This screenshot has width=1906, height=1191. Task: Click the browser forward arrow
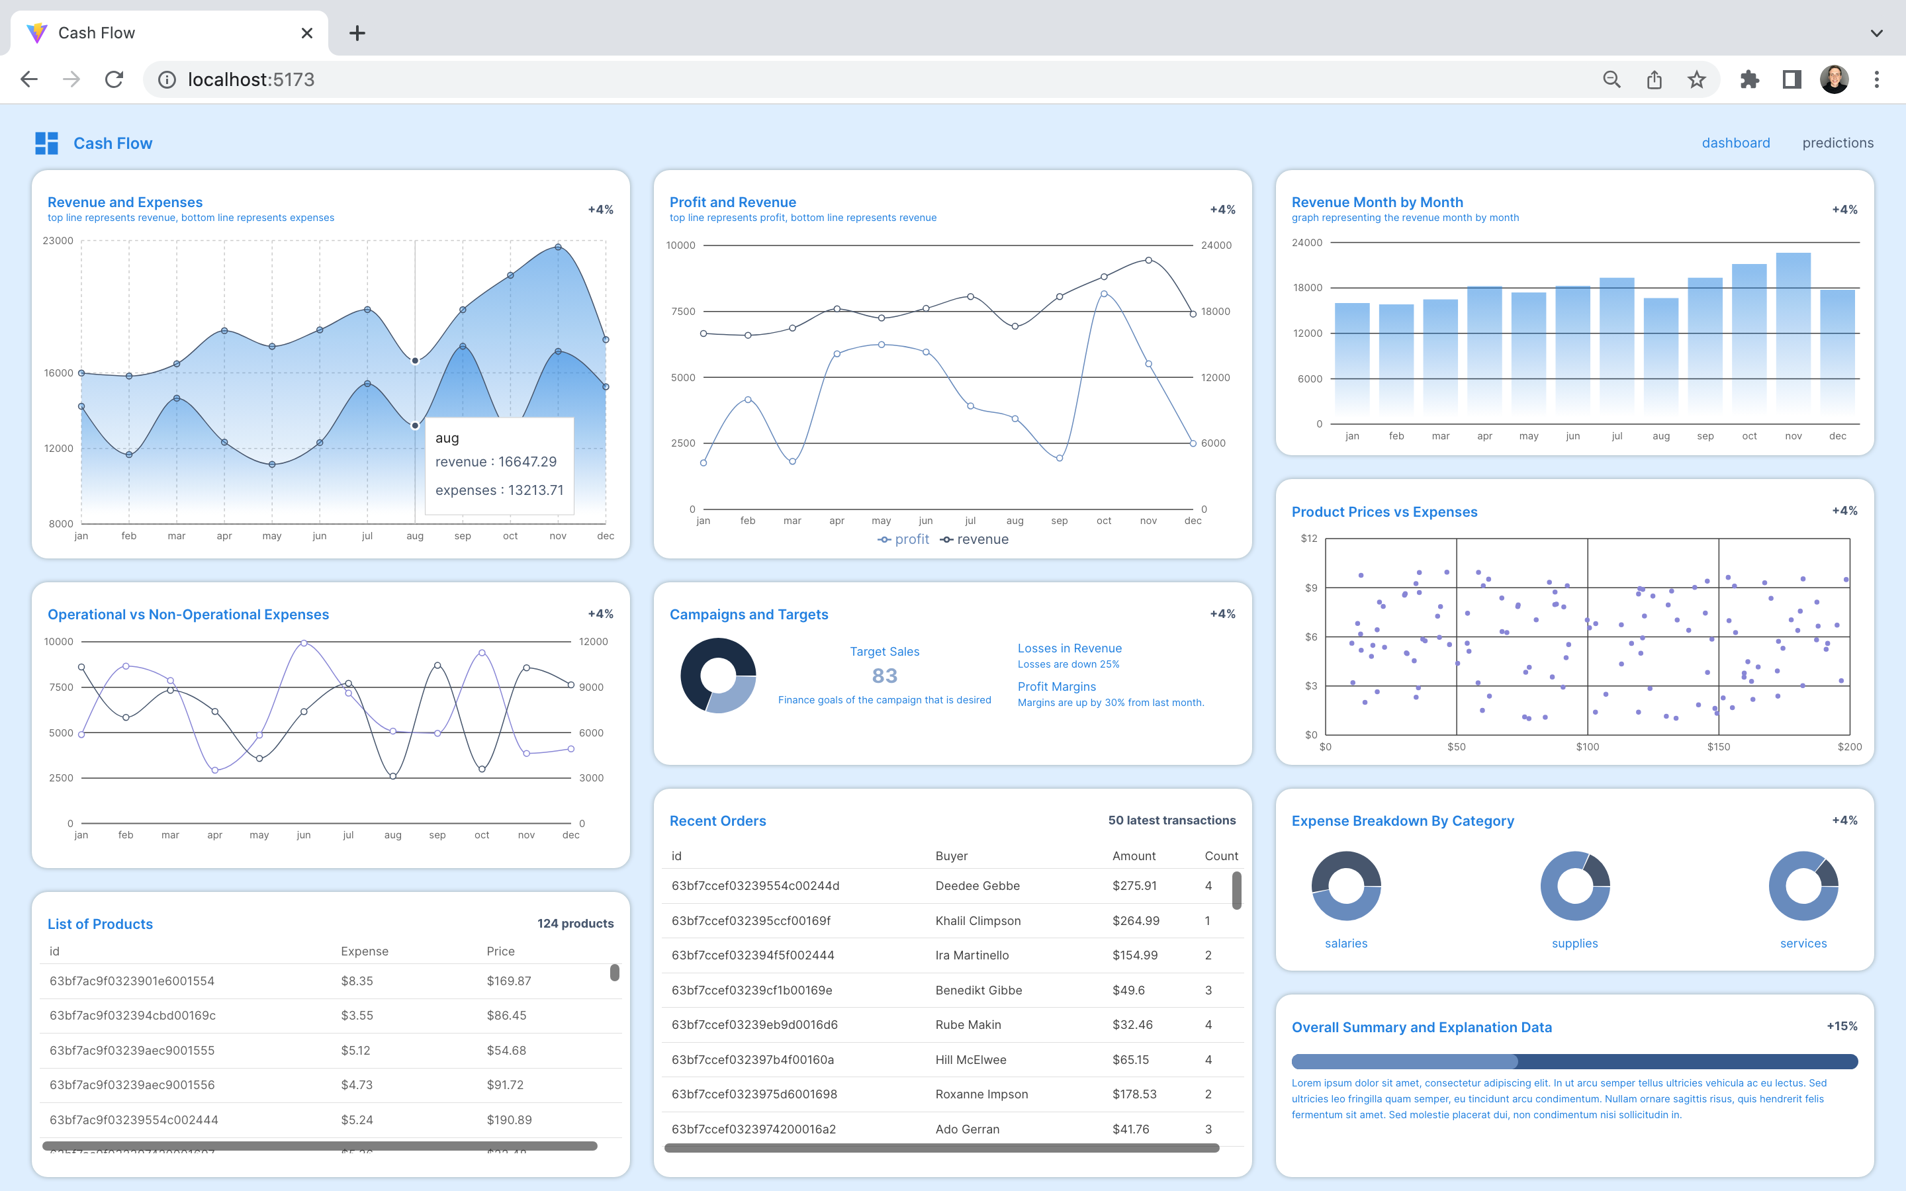(71, 79)
